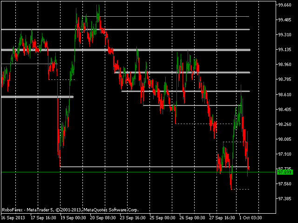Click the 98.260 price scale label
298x223 pixels.
click(284, 124)
